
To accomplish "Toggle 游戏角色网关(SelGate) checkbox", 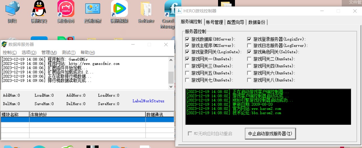I will (249, 52).
